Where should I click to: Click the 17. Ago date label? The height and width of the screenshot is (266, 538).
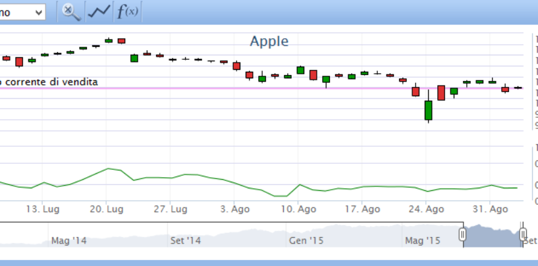(x=362, y=209)
